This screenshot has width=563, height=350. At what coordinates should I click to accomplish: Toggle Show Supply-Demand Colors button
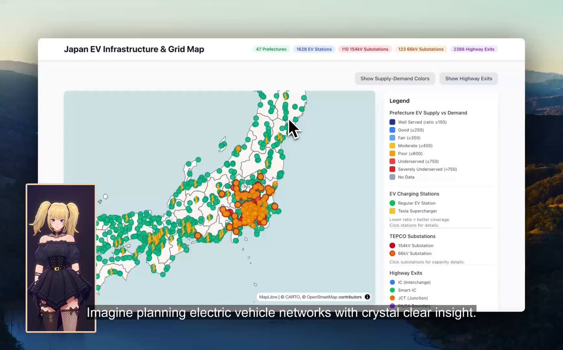click(395, 79)
